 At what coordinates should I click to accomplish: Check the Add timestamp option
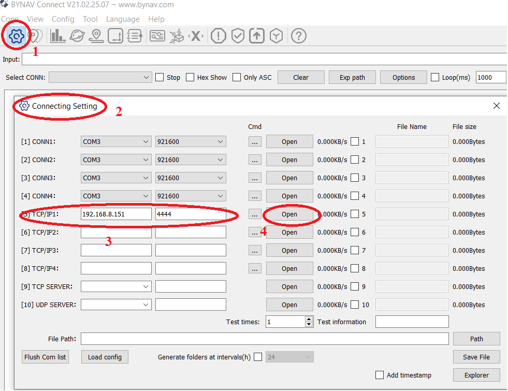(x=380, y=375)
